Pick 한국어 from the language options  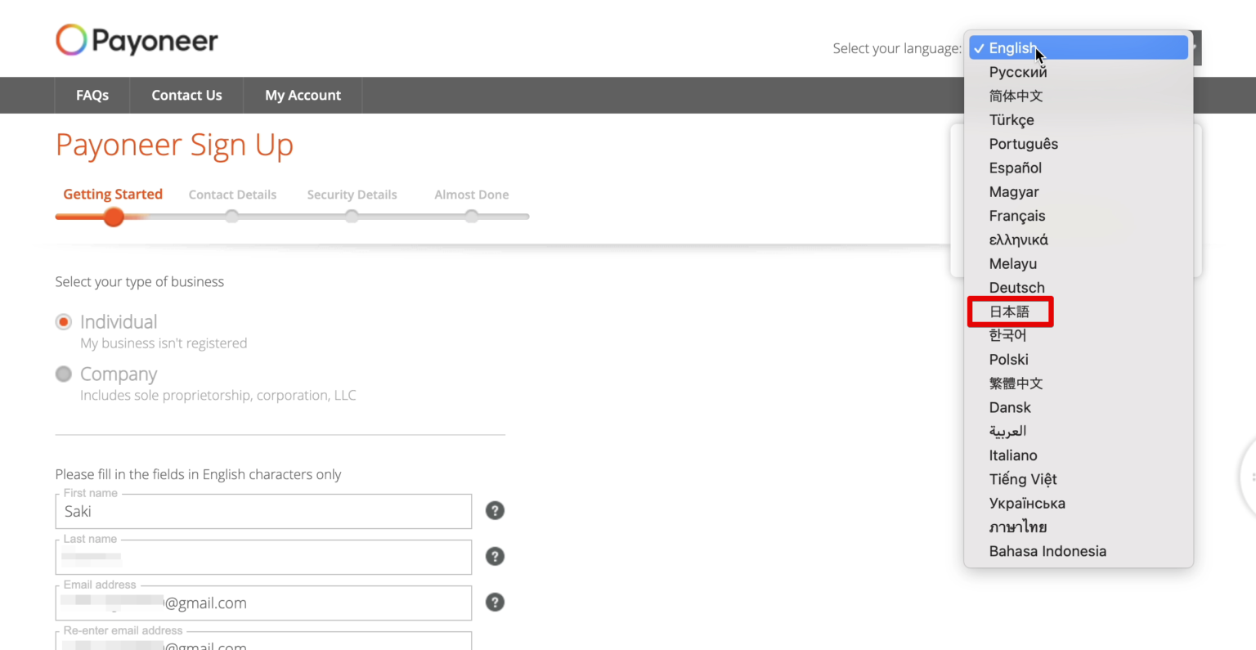coord(1079,335)
